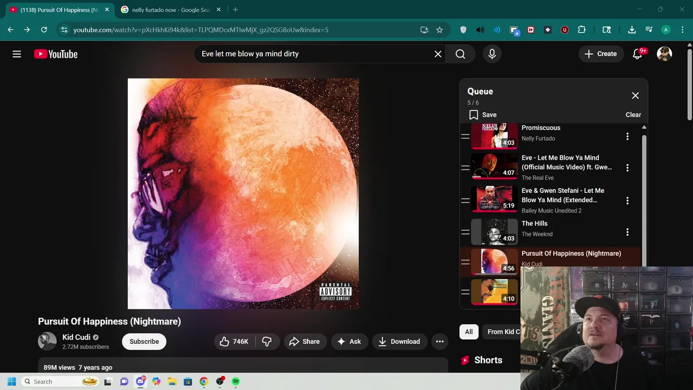Share this video
The width and height of the screenshot is (693, 390).
(x=305, y=342)
